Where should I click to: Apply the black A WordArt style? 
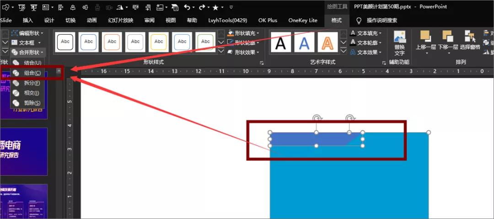281,42
